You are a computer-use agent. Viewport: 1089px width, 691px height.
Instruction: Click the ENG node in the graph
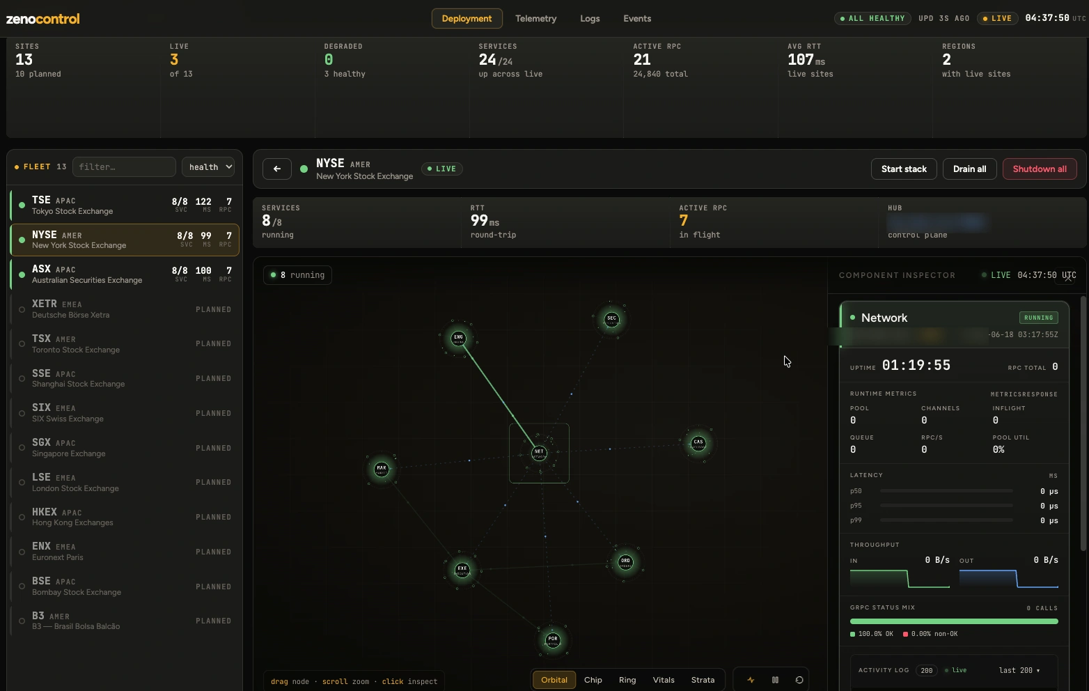coord(458,338)
